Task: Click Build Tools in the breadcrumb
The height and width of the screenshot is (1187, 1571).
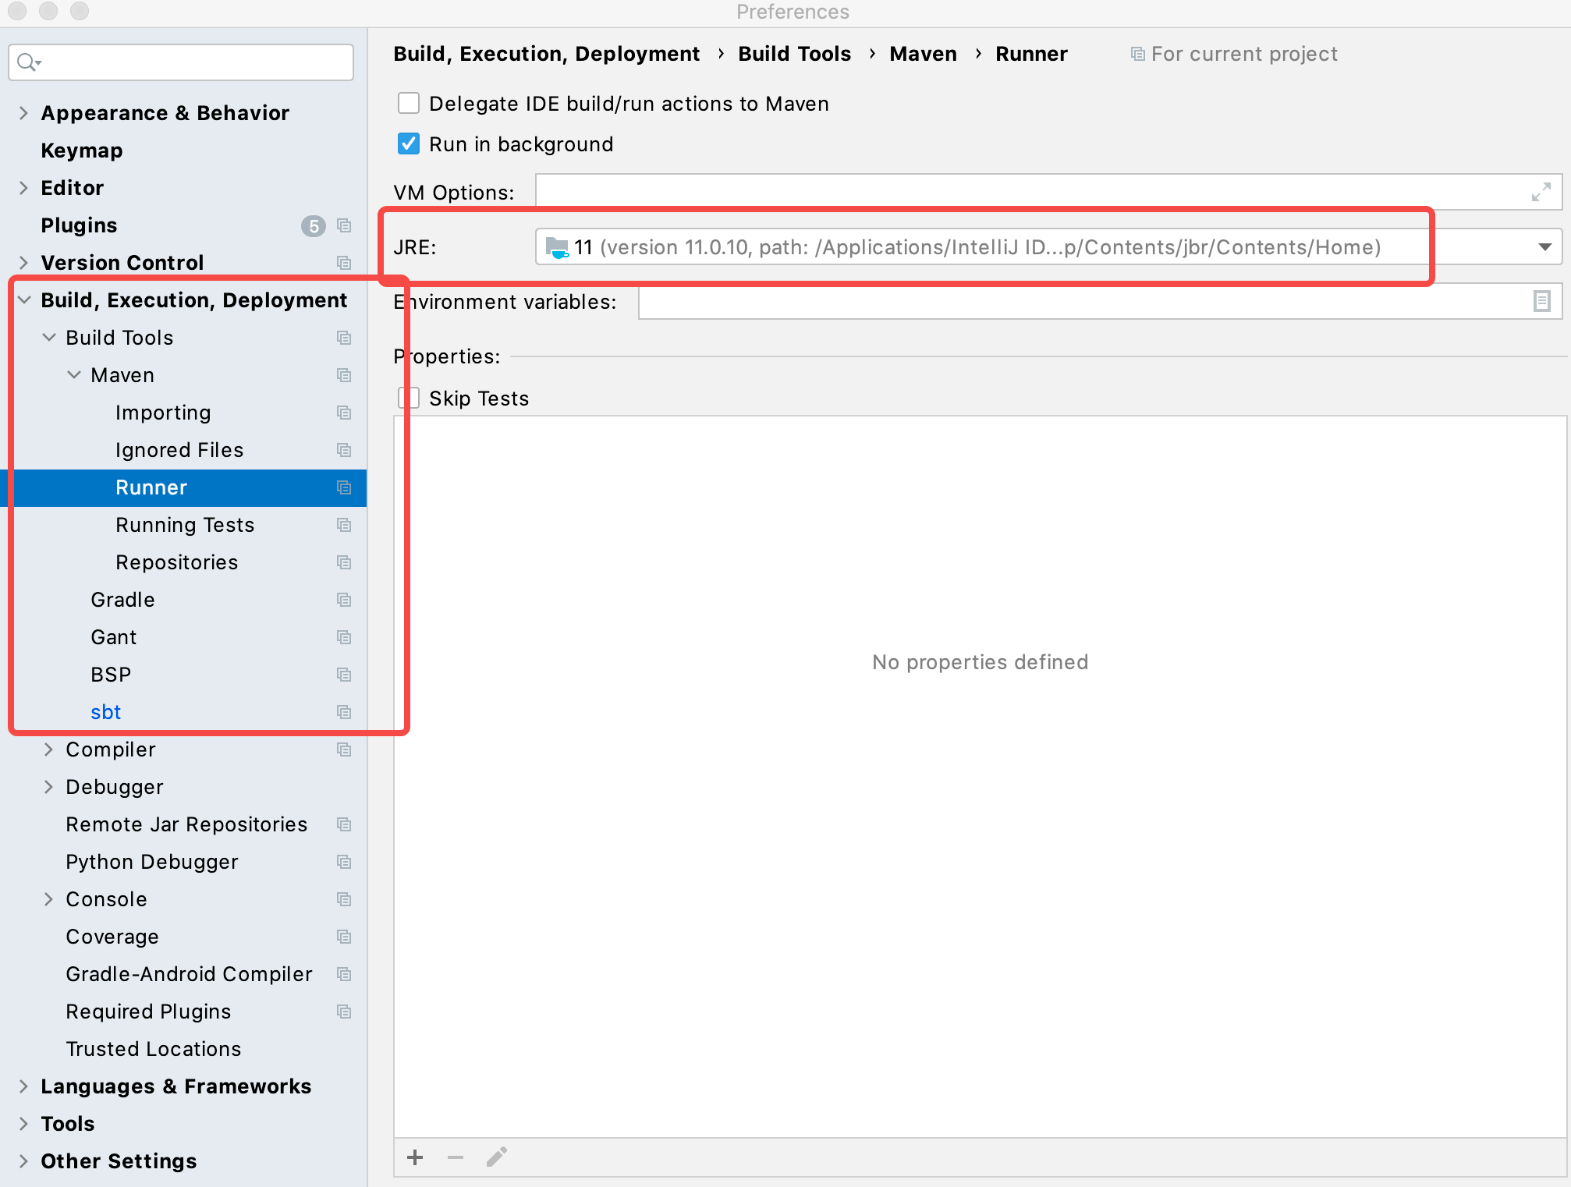Action: pos(794,54)
